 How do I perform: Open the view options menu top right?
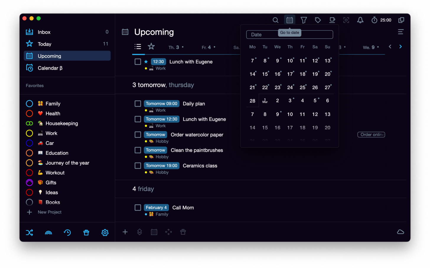point(400,32)
